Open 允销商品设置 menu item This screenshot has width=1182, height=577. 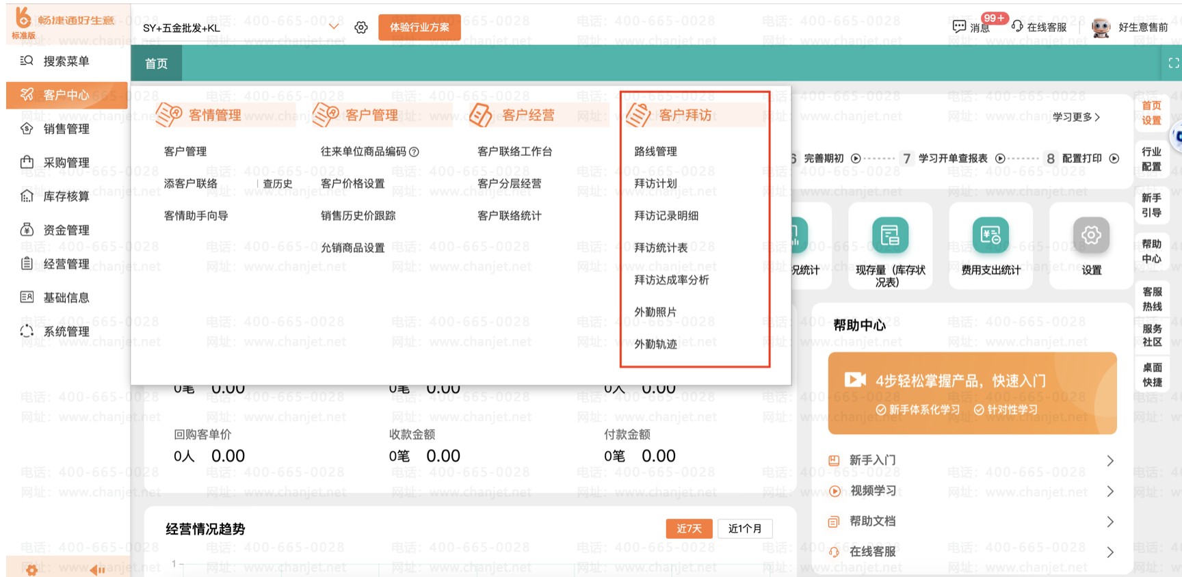(x=353, y=247)
